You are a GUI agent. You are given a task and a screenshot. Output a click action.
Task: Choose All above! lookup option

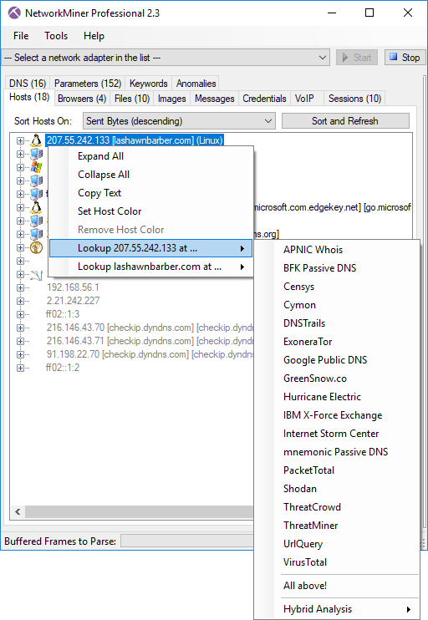point(337,586)
